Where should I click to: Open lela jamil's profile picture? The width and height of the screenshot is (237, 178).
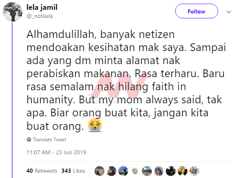click(13, 12)
